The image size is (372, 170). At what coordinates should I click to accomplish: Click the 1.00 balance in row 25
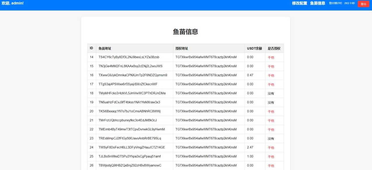pos(250,157)
